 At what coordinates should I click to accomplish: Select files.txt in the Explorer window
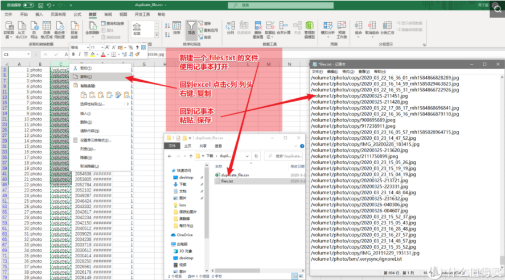tap(227, 181)
